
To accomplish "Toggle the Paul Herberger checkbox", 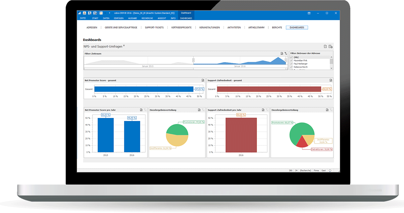I will coord(291,63).
